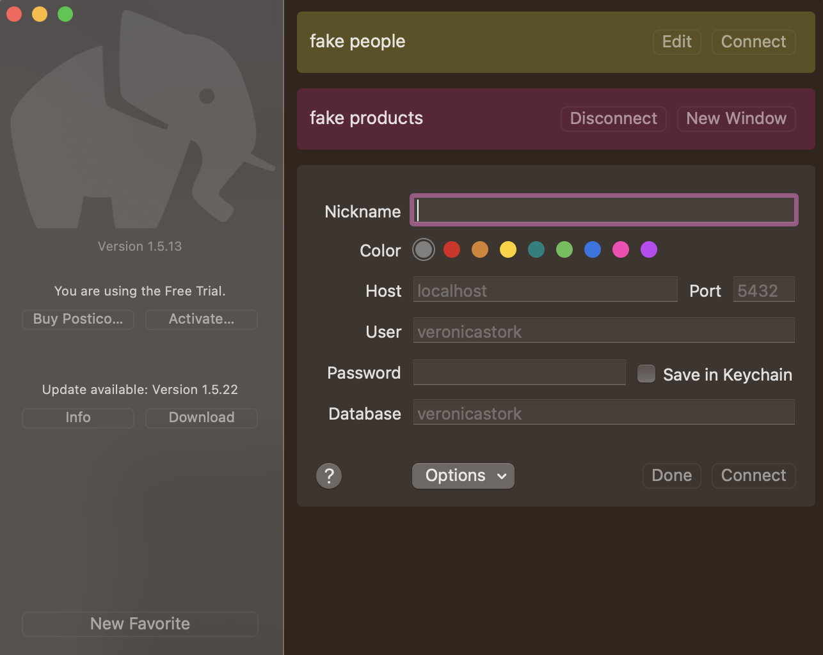This screenshot has width=823, height=655.
Task: Enable the Save in Keychain checkbox
Action: (x=646, y=374)
